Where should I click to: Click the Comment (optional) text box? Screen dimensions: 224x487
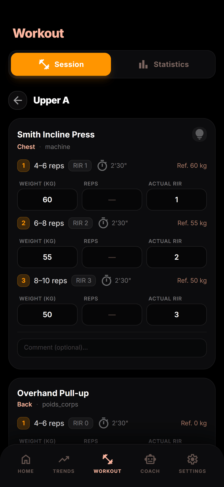(112, 348)
